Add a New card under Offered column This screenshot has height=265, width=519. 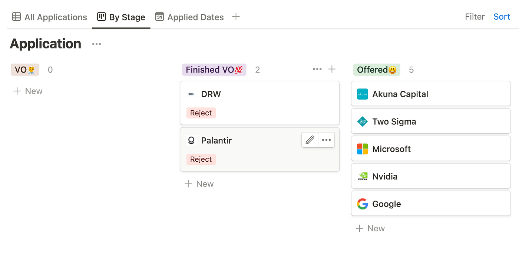(370, 228)
